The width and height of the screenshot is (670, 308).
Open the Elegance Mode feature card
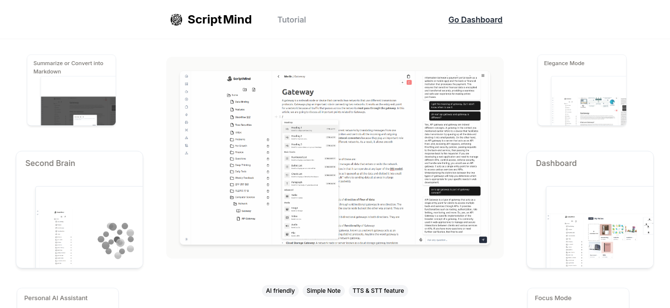click(x=582, y=90)
